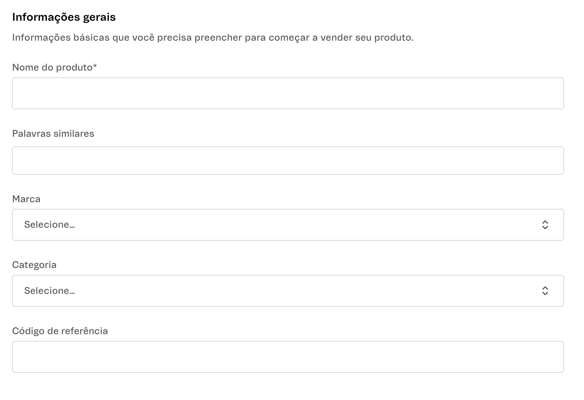Click the Categoria up-down chevron icon
The image size is (584, 400).
pos(545,291)
